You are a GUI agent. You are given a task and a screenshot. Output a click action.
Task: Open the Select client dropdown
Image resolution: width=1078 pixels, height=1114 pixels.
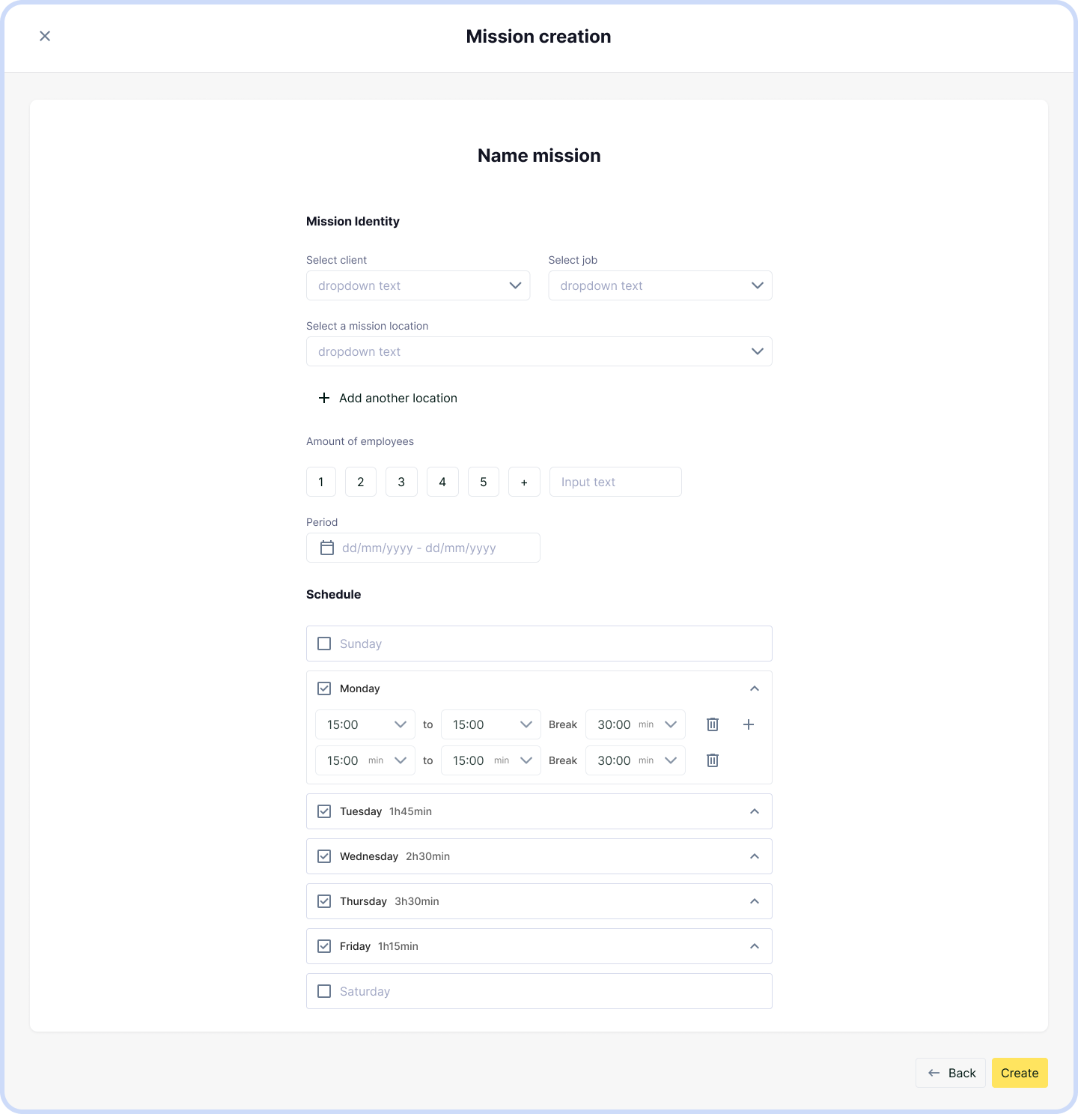click(418, 285)
